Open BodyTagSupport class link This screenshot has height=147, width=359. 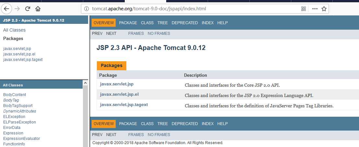[x=18, y=106]
